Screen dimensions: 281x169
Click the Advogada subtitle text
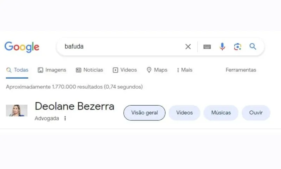[x=47, y=118]
